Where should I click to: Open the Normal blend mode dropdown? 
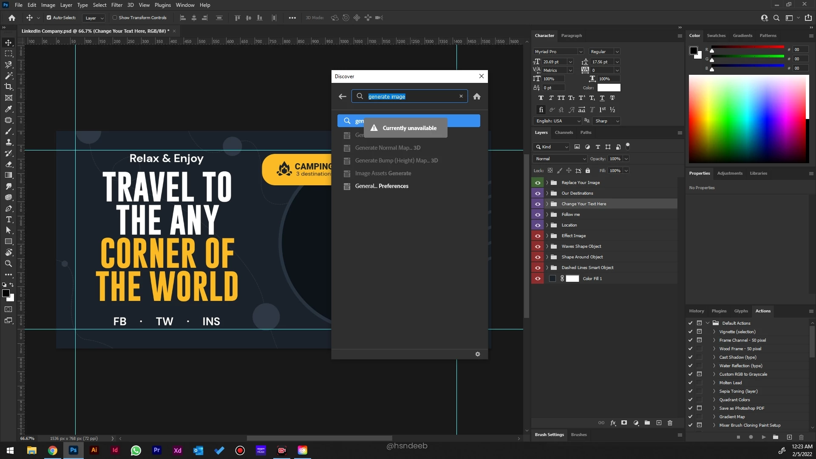click(x=560, y=159)
